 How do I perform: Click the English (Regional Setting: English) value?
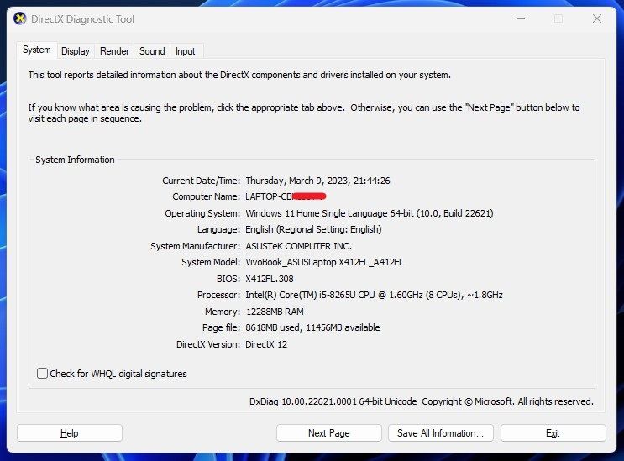click(x=313, y=229)
